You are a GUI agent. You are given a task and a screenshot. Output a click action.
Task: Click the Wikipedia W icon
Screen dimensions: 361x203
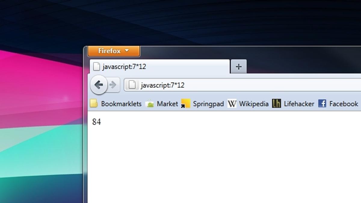pyautogui.click(x=232, y=104)
